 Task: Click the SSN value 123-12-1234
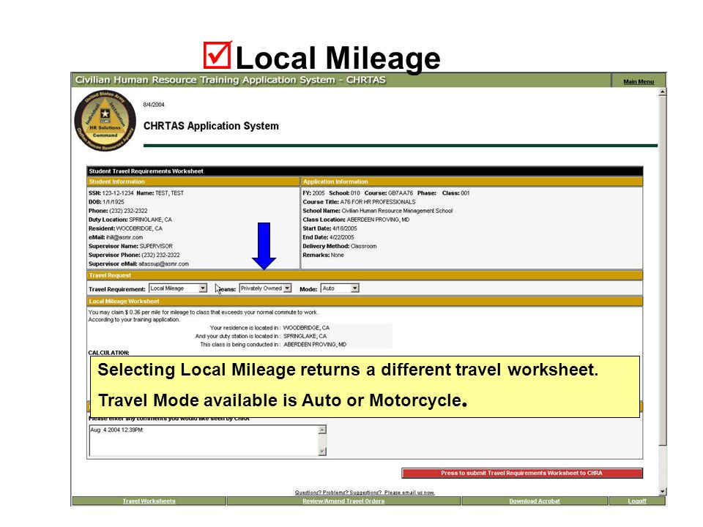tap(118, 193)
